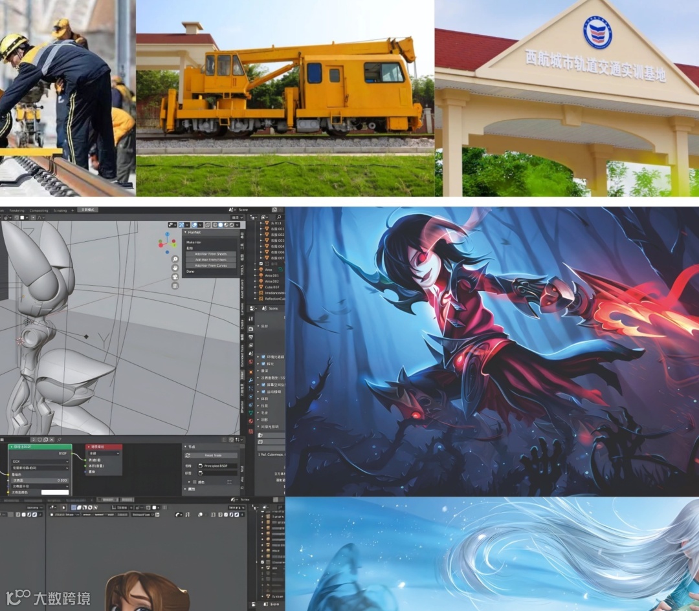
Task: Click Add Hair From Fibers button
Action: (x=211, y=260)
